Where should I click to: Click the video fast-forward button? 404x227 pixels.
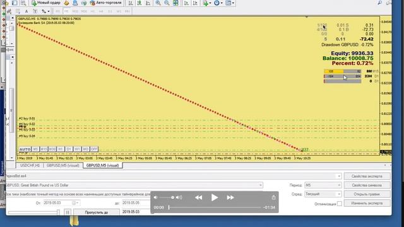(230, 197)
